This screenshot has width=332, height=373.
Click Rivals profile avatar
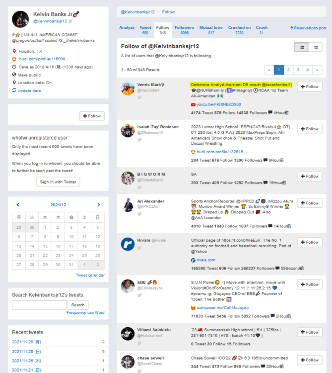(128, 244)
